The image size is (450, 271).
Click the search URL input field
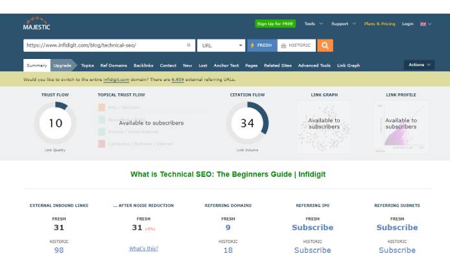click(x=109, y=45)
